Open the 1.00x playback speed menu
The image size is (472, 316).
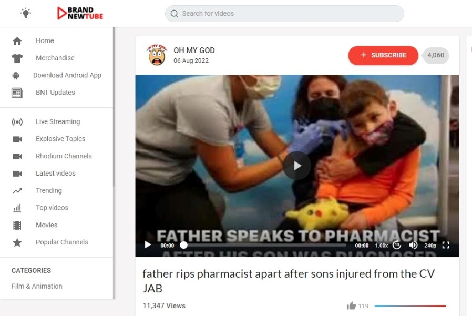tap(382, 246)
